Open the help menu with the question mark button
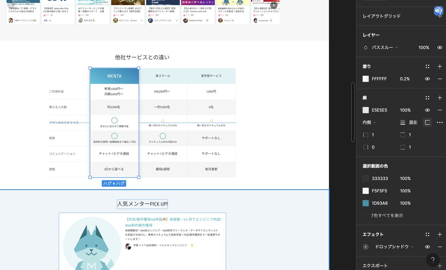Screen dimensions: 446x270 [x=432, y=260]
